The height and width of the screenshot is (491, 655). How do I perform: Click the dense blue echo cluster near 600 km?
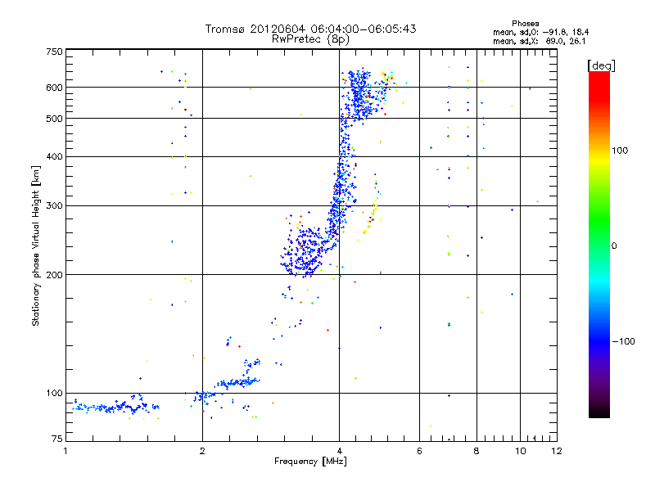pyautogui.click(x=360, y=94)
